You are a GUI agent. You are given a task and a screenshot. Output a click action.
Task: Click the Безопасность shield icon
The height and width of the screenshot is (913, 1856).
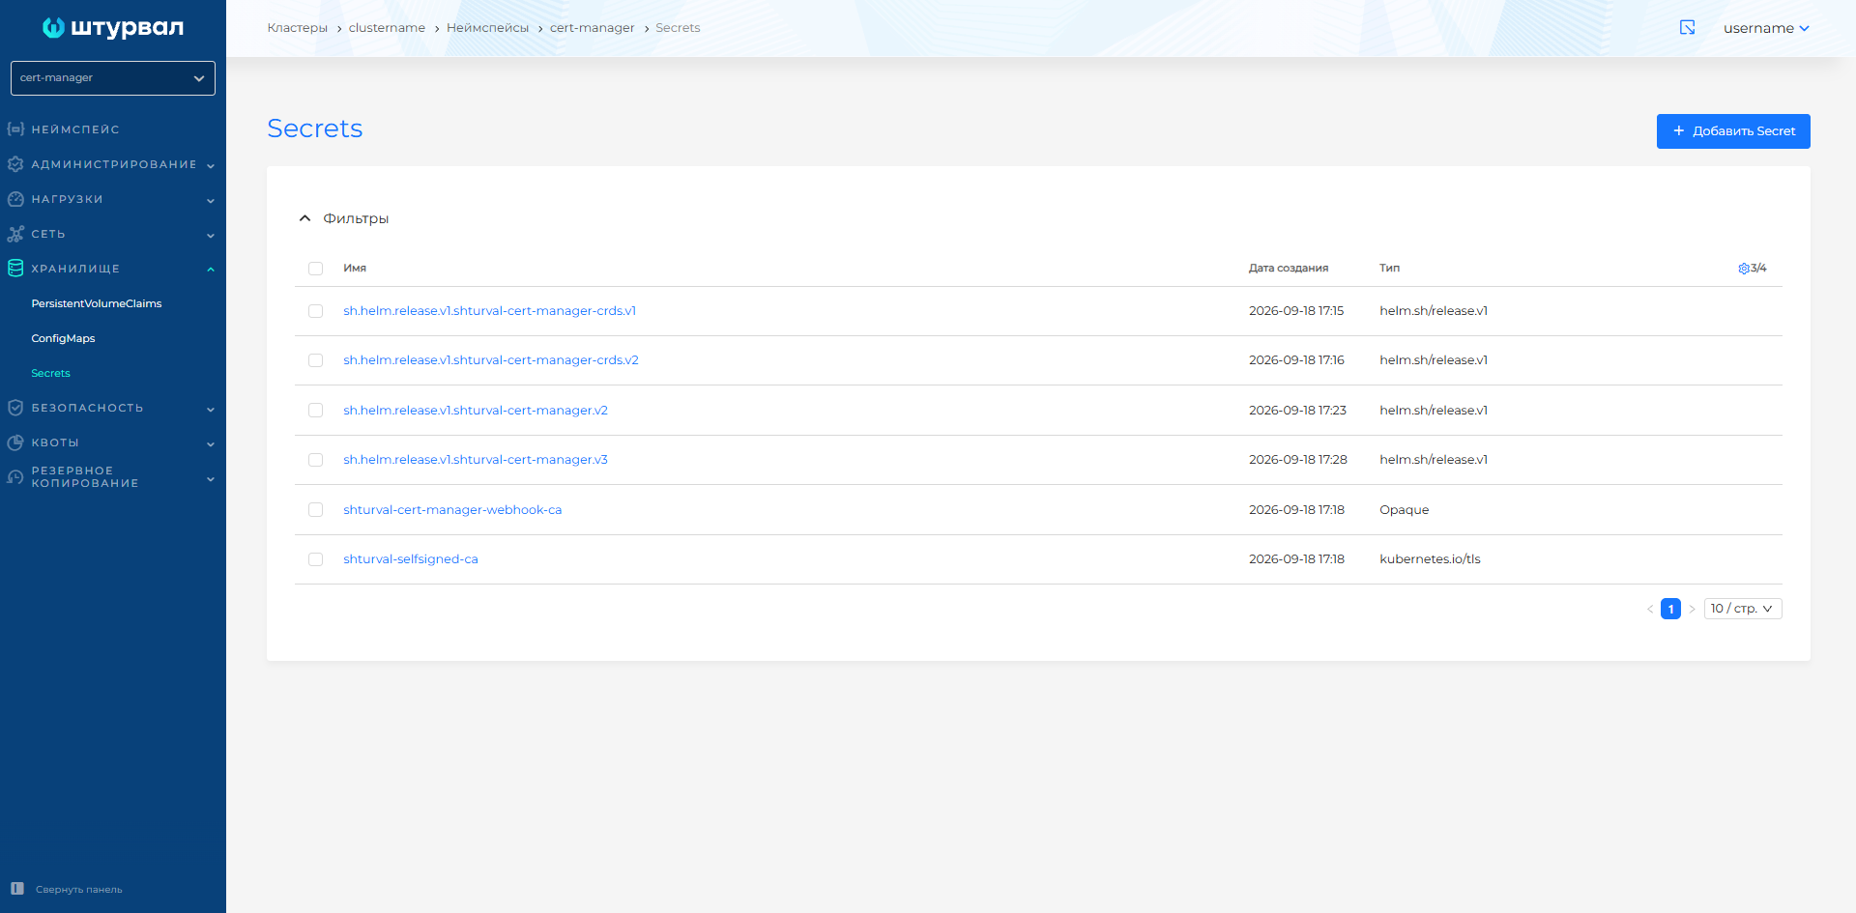tap(15, 408)
